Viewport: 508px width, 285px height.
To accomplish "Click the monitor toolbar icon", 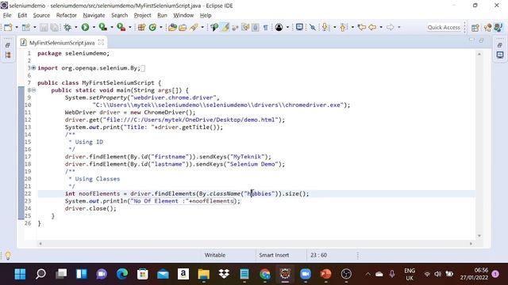I will (x=299, y=28).
